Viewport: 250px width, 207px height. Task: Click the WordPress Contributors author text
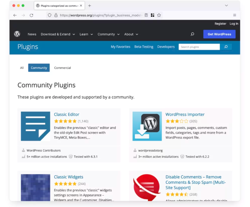tap(43, 150)
